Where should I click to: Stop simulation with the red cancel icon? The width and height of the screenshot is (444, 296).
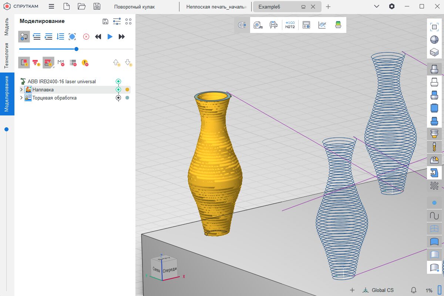click(86, 37)
